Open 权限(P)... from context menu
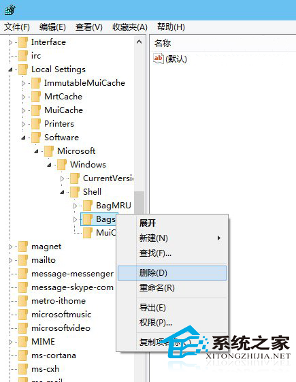 pos(172,323)
